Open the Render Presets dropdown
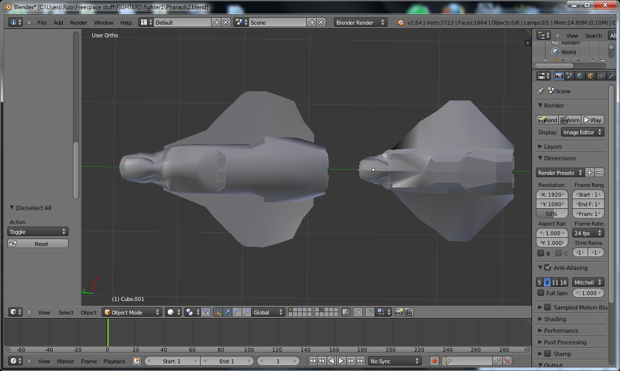Viewport: 620px width, 371px height. tap(560, 172)
